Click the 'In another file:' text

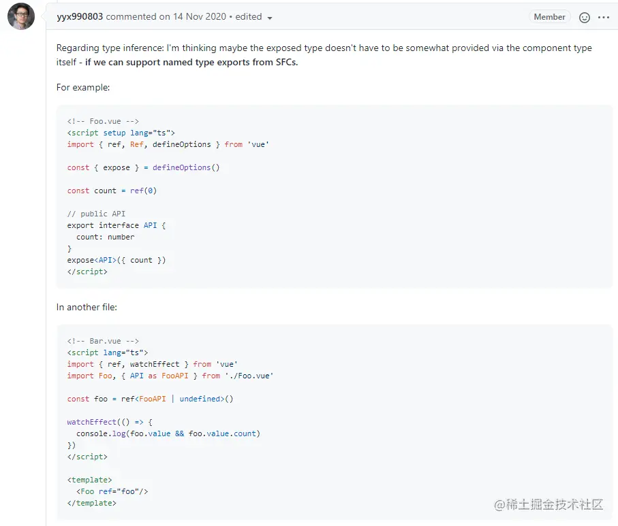[87, 307]
